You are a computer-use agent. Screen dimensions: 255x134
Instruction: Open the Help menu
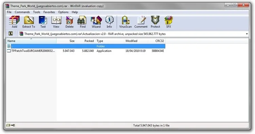tap(75, 12)
